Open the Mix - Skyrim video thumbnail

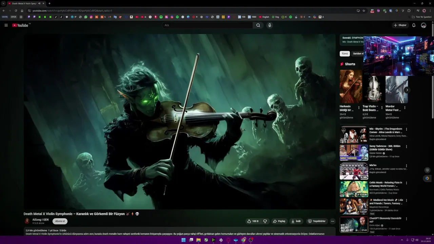pyautogui.click(x=354, y=135)
